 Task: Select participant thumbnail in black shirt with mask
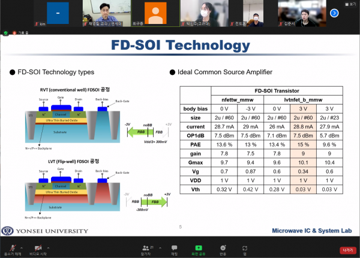tap(253, 13)
